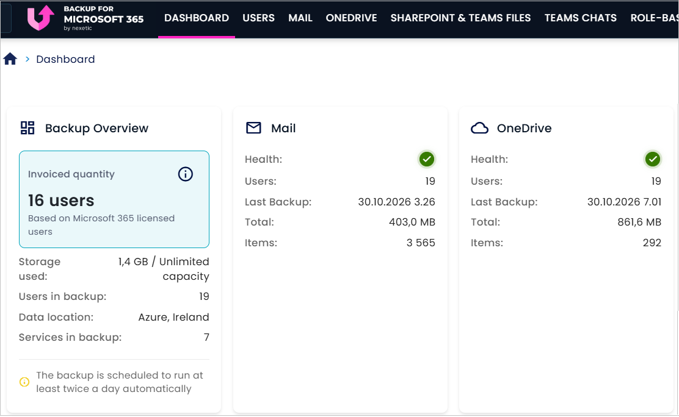The image size is (679, 417).
Task: Click 'Based on Microsoft 365 licensed users' text
Action: [101, 224]
